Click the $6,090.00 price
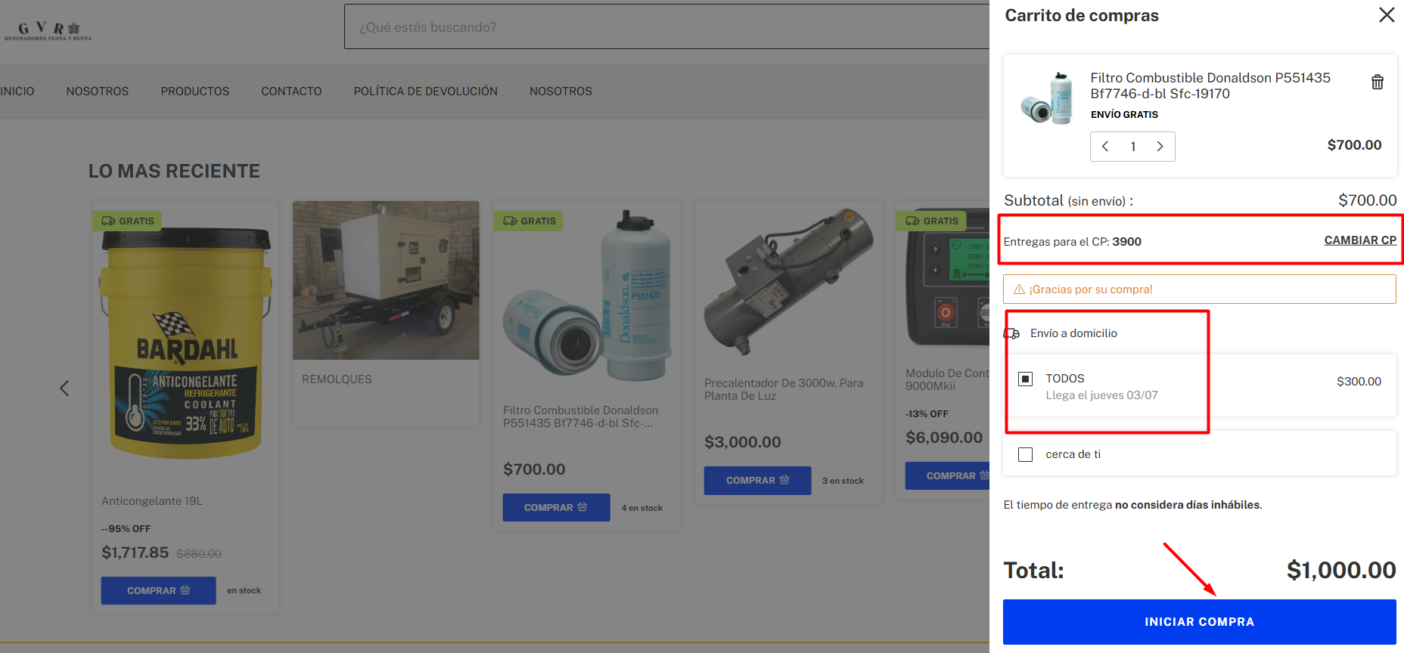The height and width of the screenshot is (653, 1404). [944, 438]
